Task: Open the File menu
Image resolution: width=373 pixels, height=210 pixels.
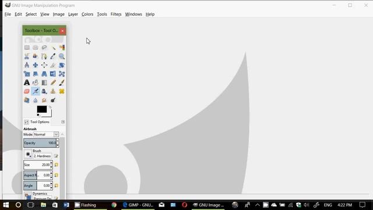Action: click(8, 14)
